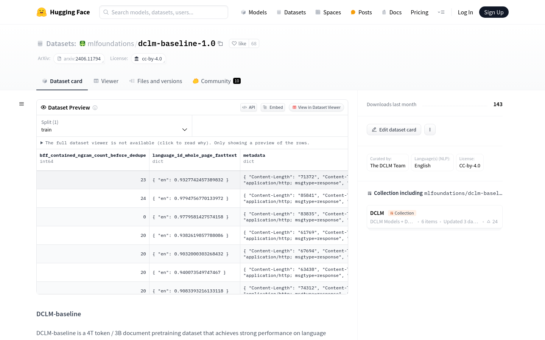Click the cell showing 0.9032000303268432
This screenshot has width=545, height=340.
pyautogui.click(x=195, y=254)
